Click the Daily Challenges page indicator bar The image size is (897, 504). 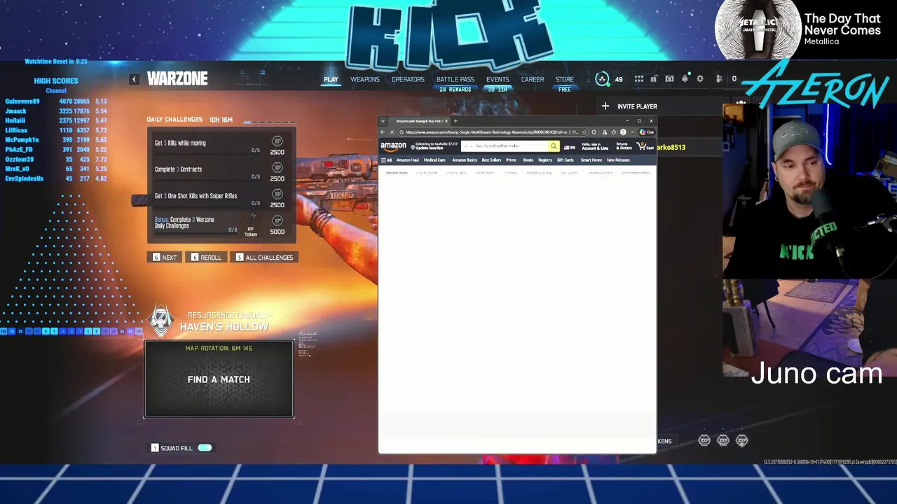click(268, 122)
